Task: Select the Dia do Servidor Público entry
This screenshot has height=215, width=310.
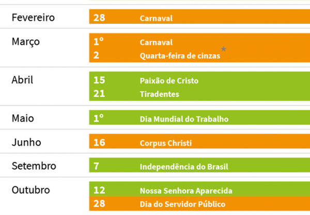Action: [182, 204]
